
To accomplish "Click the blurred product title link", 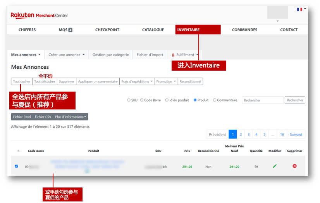I will click(87, 164).
